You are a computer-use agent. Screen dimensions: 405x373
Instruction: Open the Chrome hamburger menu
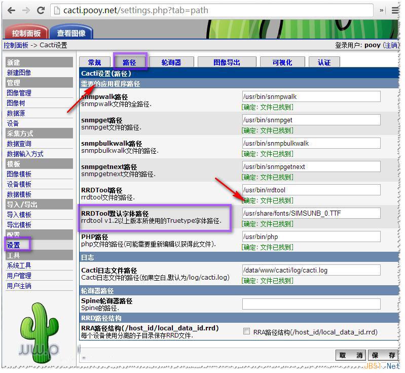[x=396, y=10]
